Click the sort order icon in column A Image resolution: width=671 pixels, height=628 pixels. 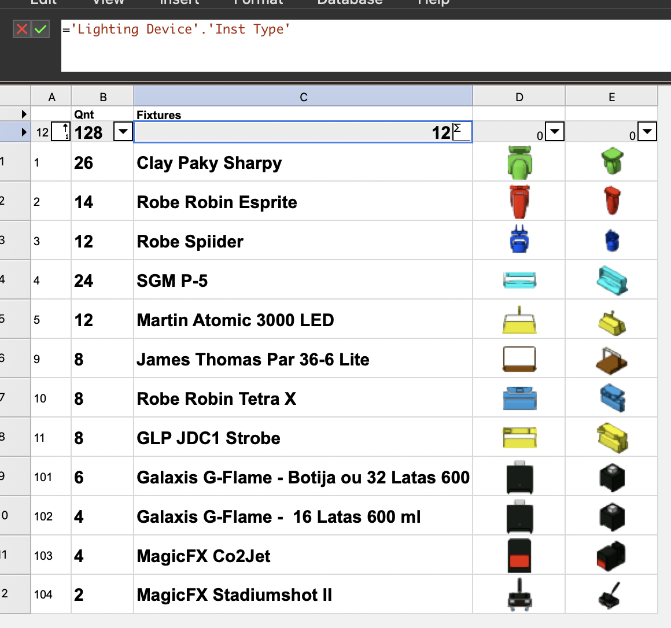(x=61, y=132)
